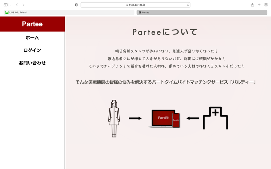Close the Partee tab with X icon
Viewport: 271px width, 169px height.
coord(140,13)
